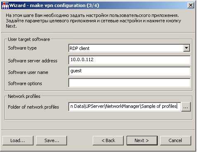Click the wizard title bar text
197x152 pixels.
pyautogui.click(x=54, y=5)
